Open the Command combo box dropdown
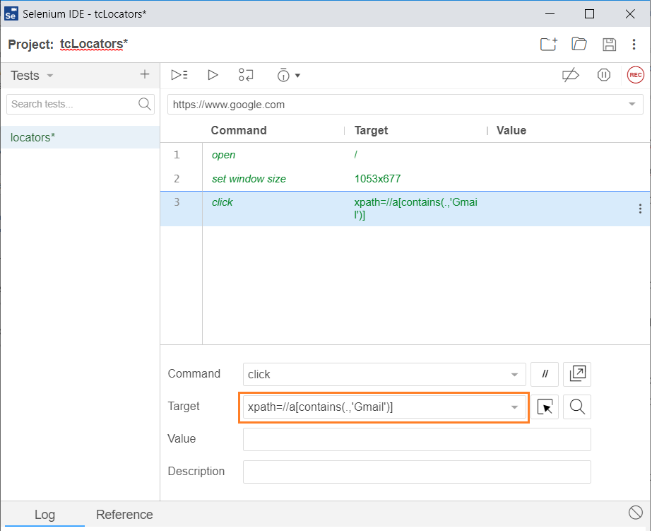652x531 pixels. [514, 375]
